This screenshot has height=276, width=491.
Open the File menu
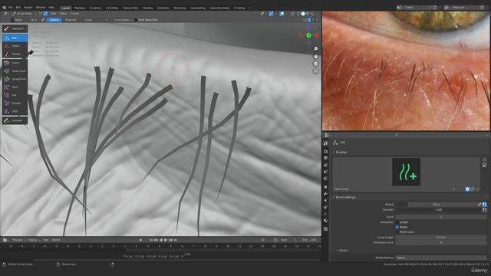click(10, 8)
